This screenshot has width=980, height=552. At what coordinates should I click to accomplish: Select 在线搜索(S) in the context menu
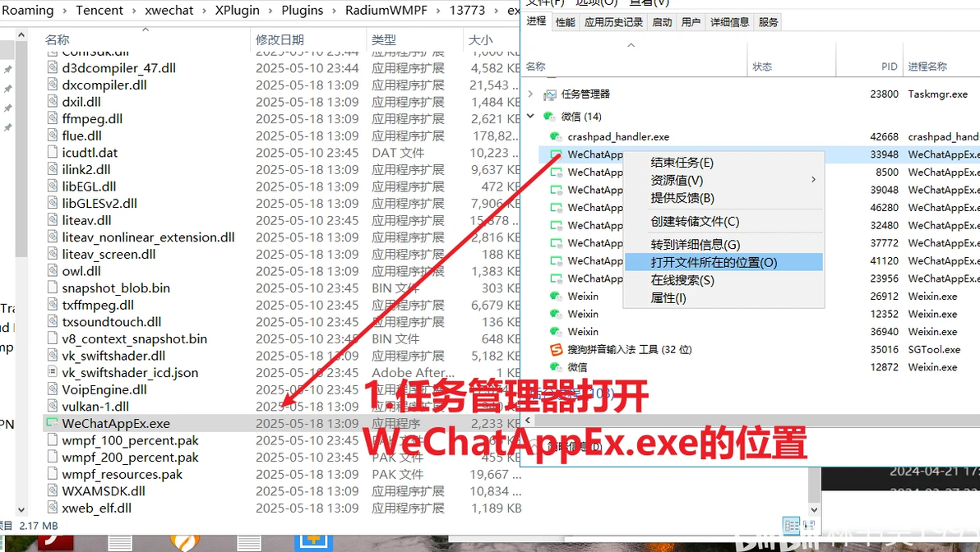click(723, 280)
